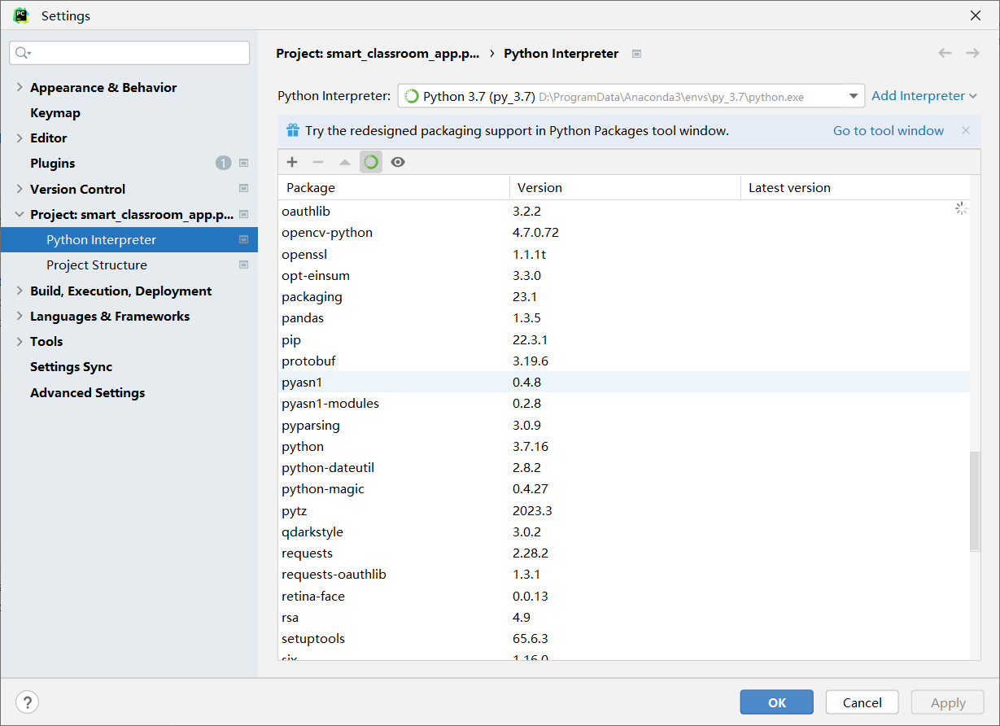The height and width of the screenshot is (726, 1000).
Task: Click the package list vertical scrollbar
Action: (x=975, y=501)
